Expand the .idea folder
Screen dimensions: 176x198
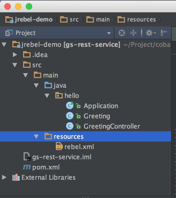coord(15,55)
